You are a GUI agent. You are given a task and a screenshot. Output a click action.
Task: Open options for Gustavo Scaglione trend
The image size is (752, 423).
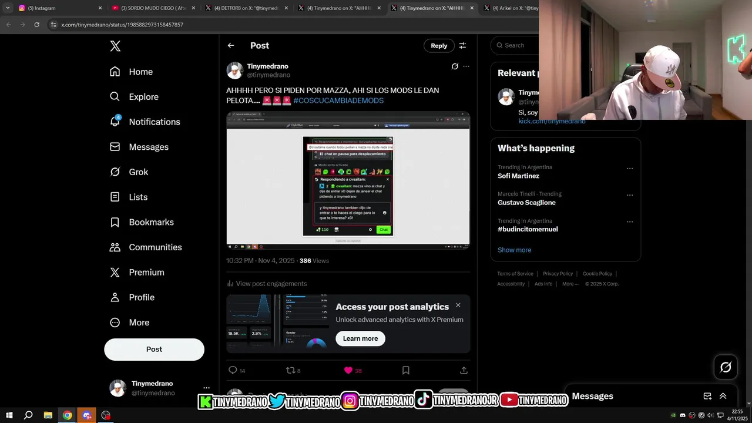coord(630,195)
